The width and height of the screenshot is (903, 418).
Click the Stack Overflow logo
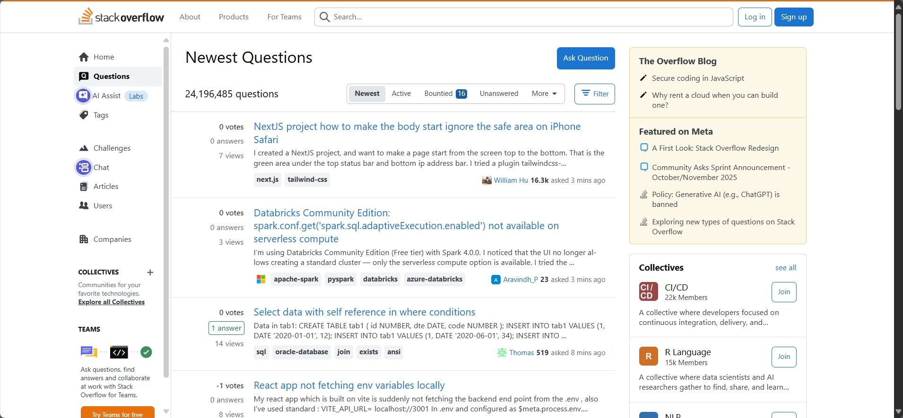[x=121, y=17]
